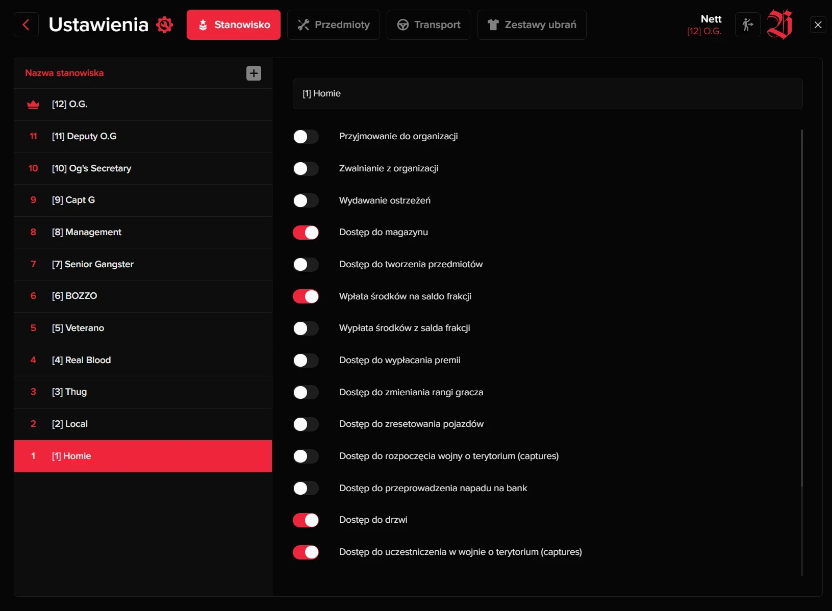
Task: Click the red settings gear icon
Action: click(164, 24)
